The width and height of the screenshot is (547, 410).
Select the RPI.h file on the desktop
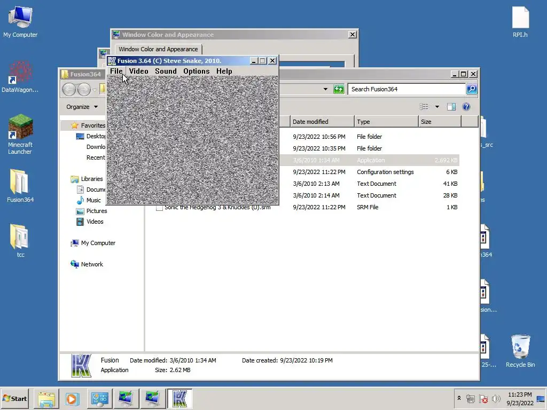pyautogui.click(x=520, y=22)
